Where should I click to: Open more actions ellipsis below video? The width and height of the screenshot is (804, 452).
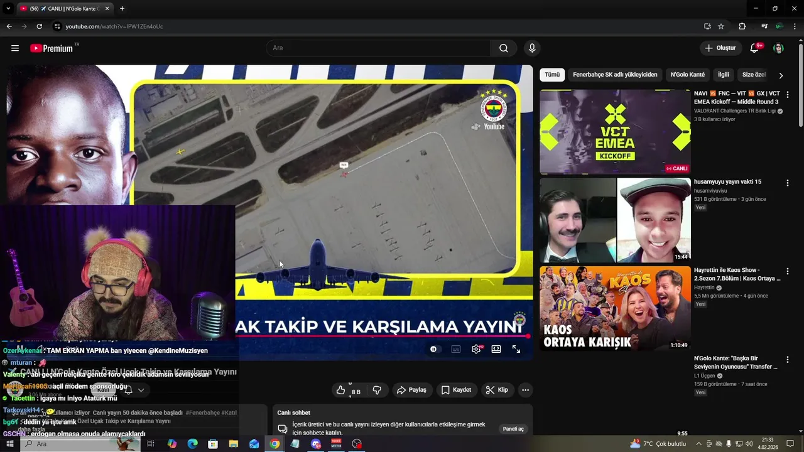point(526,390)
